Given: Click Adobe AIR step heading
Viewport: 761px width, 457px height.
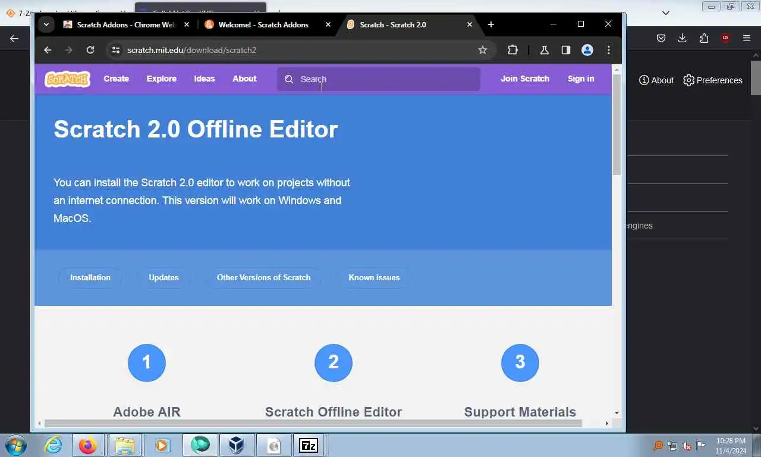Looking at the screenshot, I should (x=147, y=412).
